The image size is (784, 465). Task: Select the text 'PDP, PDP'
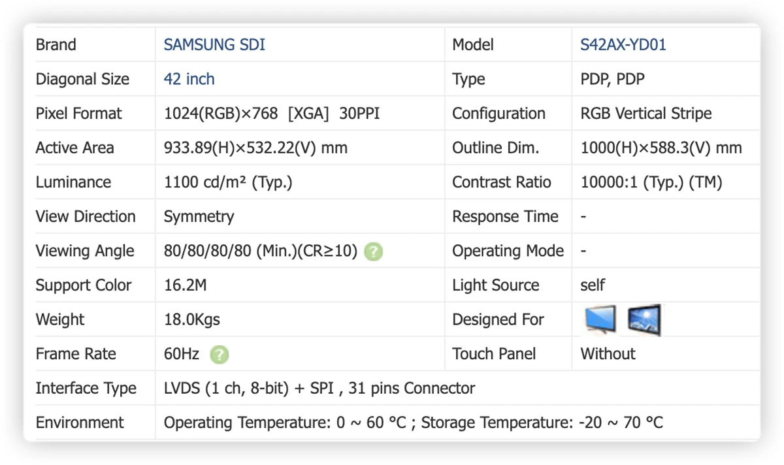[612, 79]
